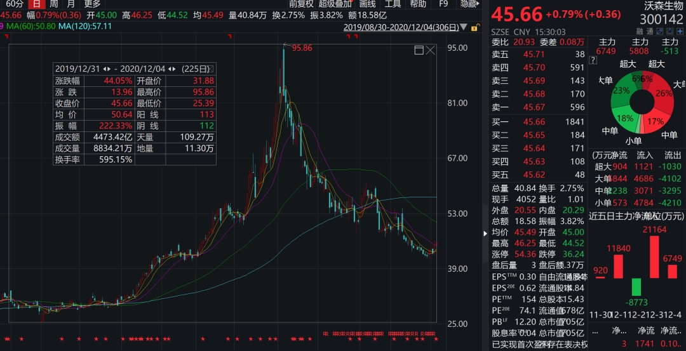Viewport: 686px width, 351px height.
Task: Click the stock name 沃森生物
Action: 664,6
